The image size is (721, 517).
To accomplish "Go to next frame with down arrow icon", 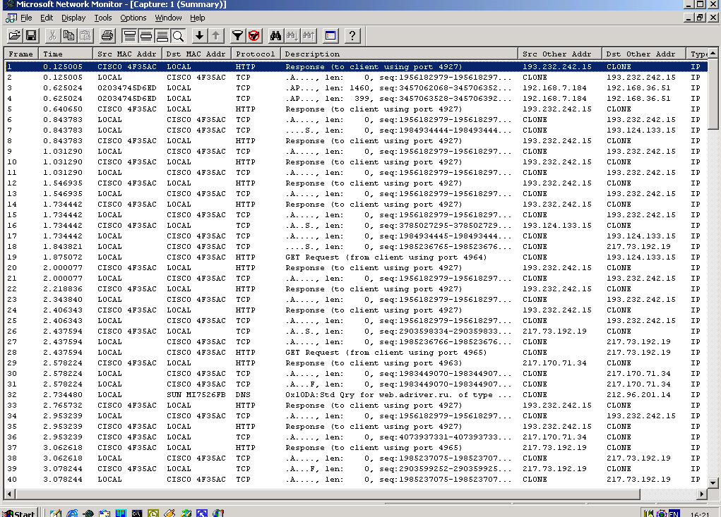I will point(200,35).
